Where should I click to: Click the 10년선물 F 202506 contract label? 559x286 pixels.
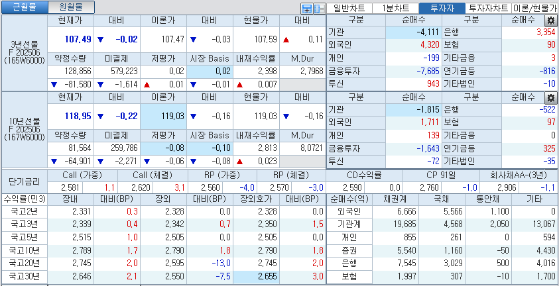(x=25, y=130)
